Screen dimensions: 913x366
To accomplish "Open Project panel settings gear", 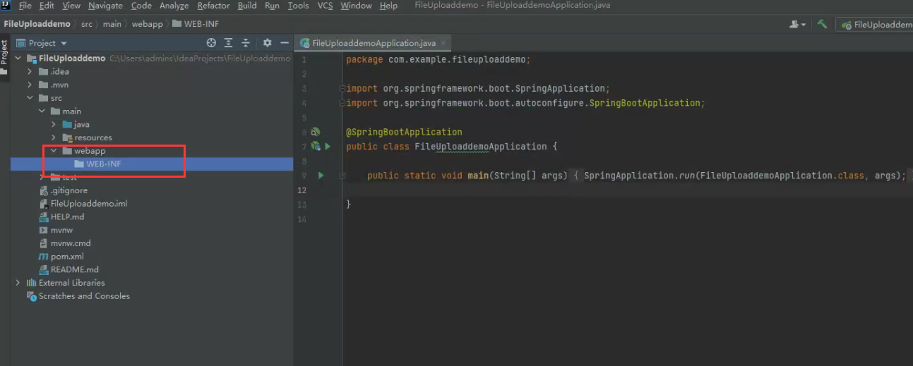I will (267, 43).
